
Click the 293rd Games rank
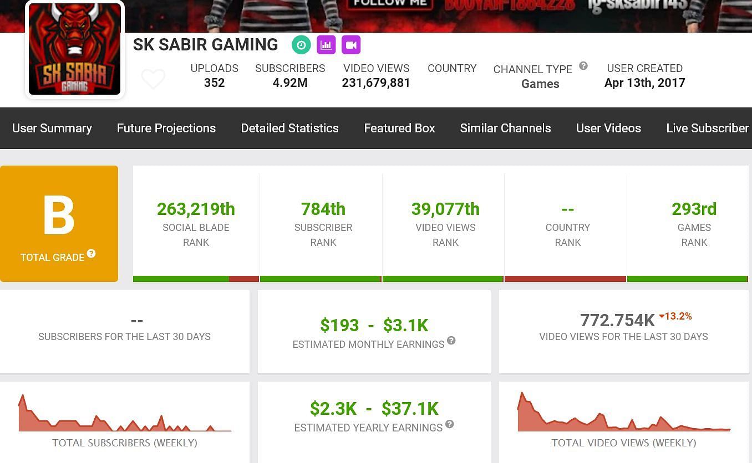pos(694,209)
